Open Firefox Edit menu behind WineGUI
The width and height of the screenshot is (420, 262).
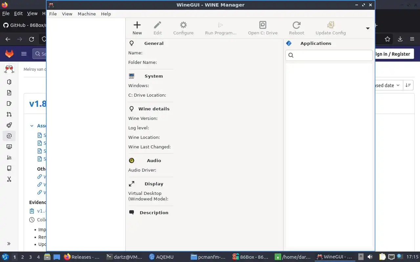tap(18, 13)
